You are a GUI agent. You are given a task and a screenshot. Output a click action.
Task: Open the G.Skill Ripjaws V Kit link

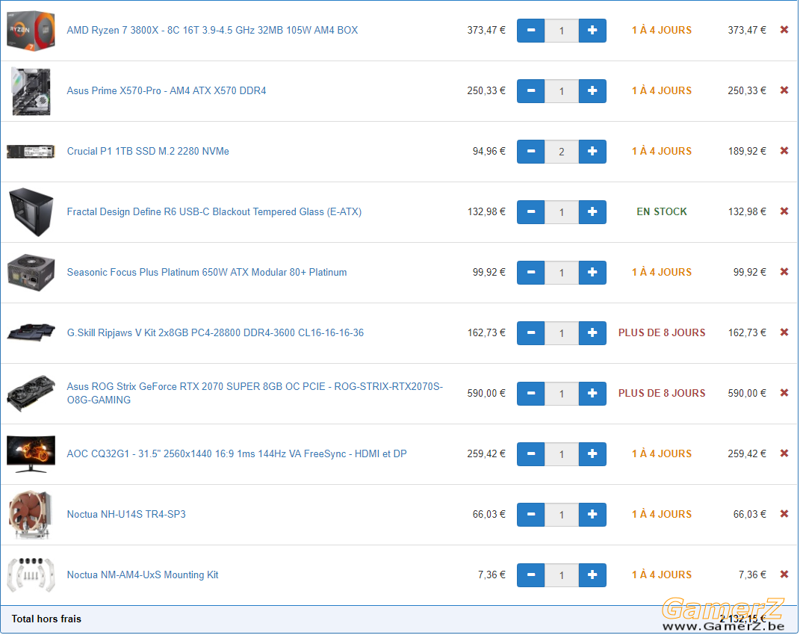click(x=215, y=332)
